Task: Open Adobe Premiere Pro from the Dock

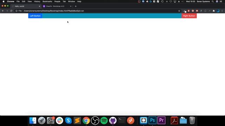Action: click(161, 120)
